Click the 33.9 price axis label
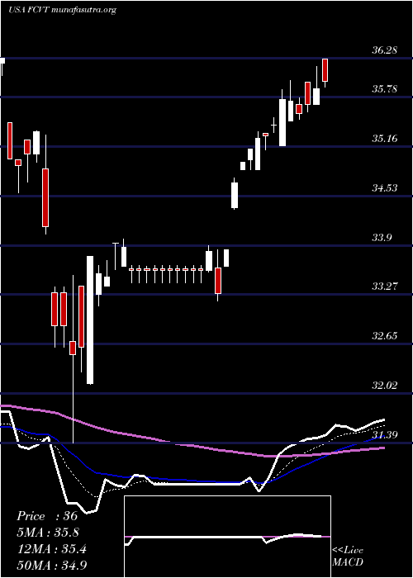413x578 pixels. pos(382,238)
